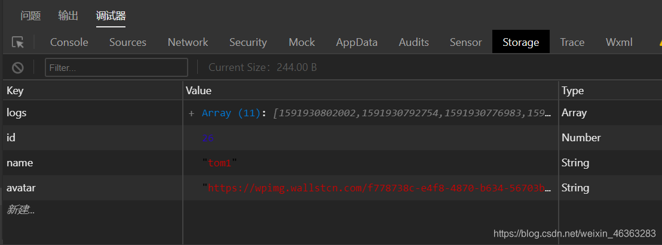
Task: Click the name value "tom1"
Action: pos(219,163)
